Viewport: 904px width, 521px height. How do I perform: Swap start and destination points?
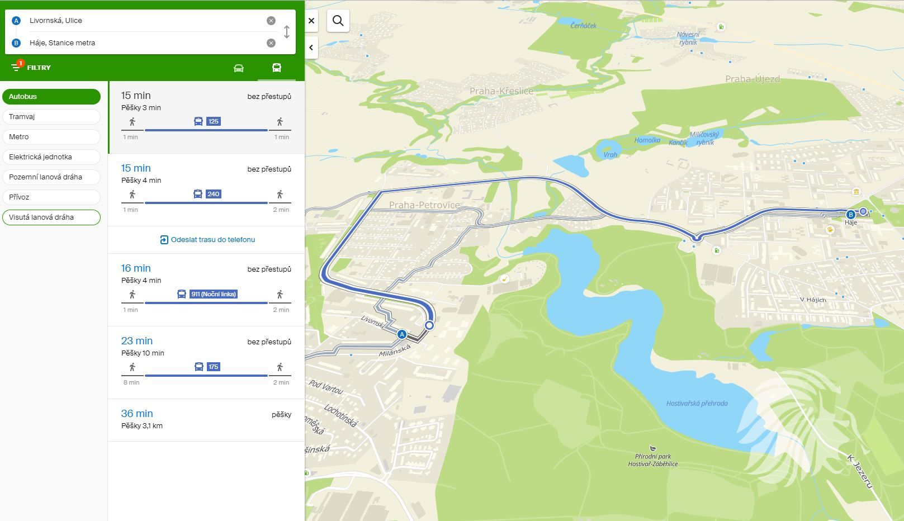[287, 32]
